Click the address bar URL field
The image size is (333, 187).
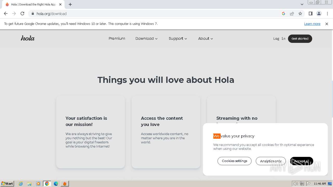pyautogui.click(x=156, y=14)
